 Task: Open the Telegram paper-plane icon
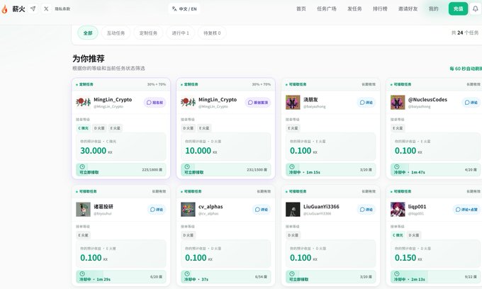click(x=33, y=9)
